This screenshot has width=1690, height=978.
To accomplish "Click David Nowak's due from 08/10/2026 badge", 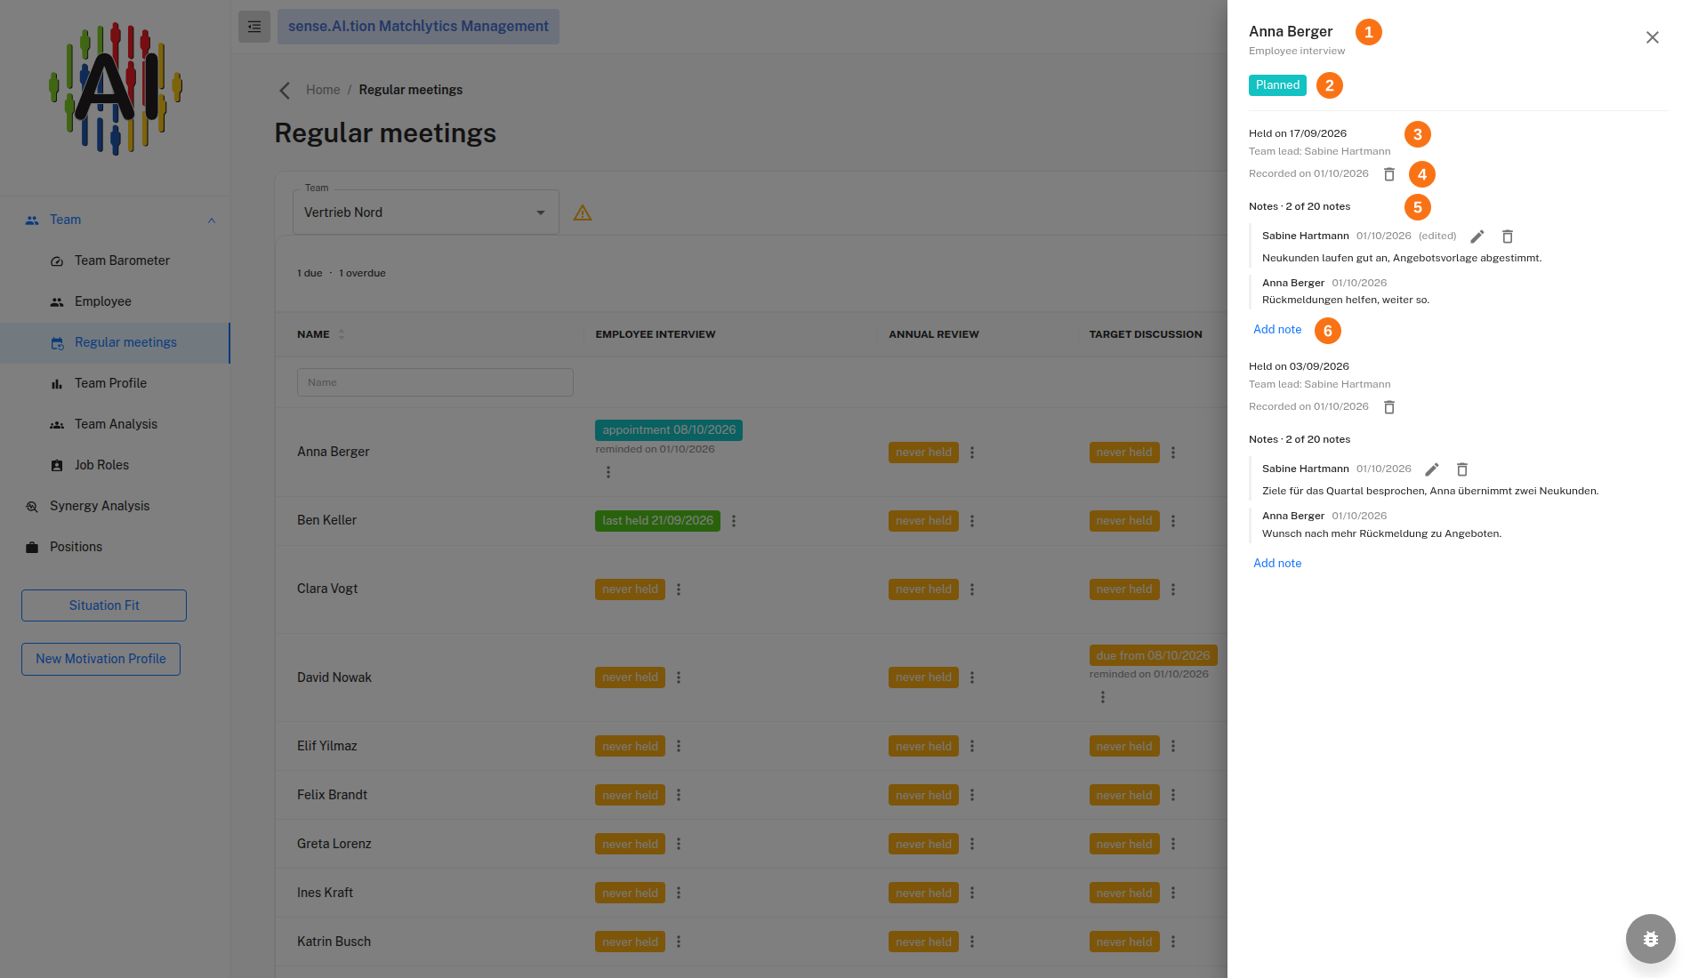I will tap(1153, 656).
